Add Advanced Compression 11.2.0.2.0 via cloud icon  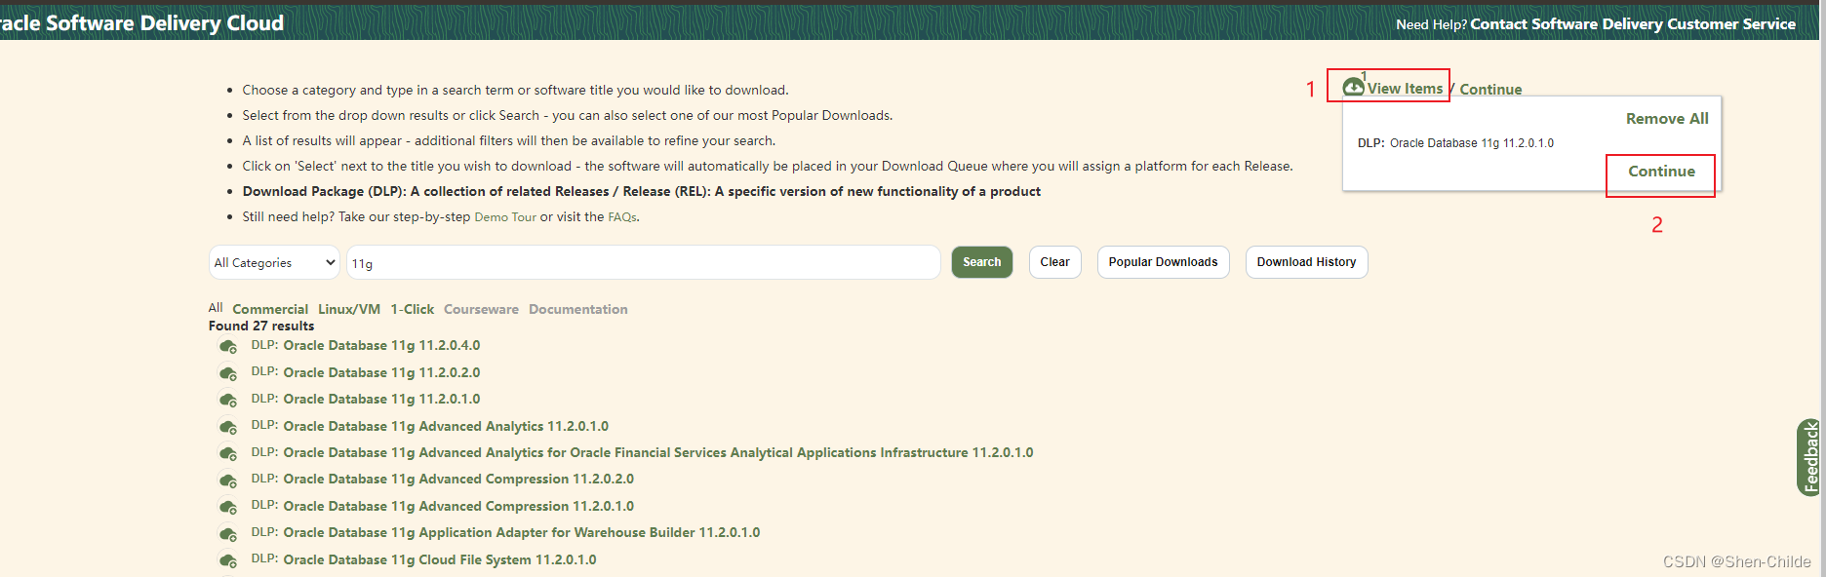(x=228, y=481)
